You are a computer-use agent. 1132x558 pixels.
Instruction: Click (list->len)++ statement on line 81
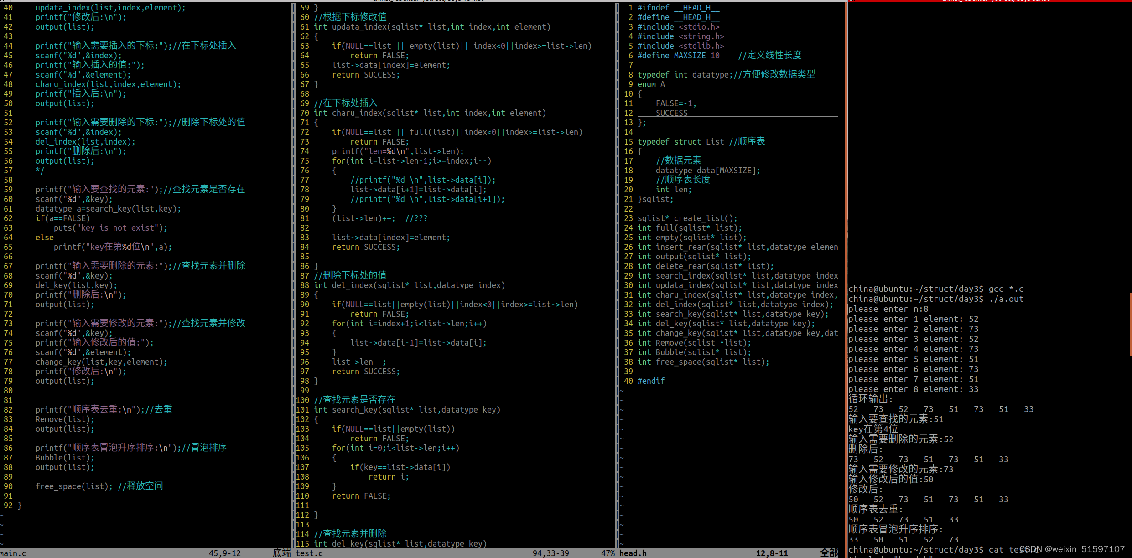(364, 218)
